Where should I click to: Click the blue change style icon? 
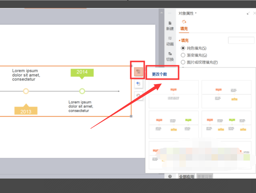pyautogui.click(x=138, y=83)
